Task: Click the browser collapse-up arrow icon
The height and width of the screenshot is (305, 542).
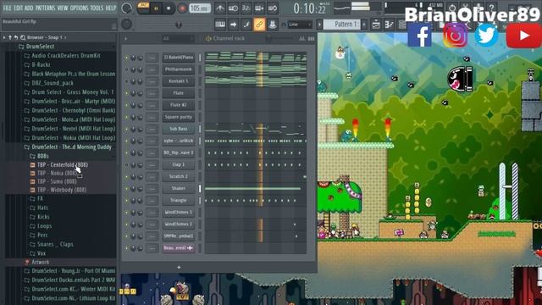Action: (x=10, y=37)
